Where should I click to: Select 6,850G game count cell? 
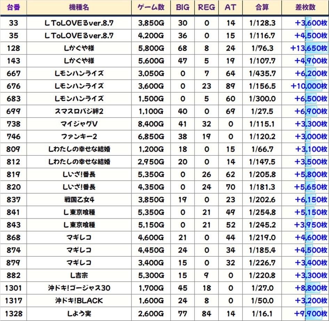151,137
